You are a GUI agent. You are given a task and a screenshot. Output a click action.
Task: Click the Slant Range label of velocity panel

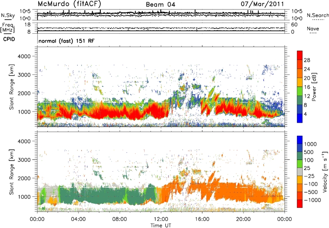(x=12, y=172)
